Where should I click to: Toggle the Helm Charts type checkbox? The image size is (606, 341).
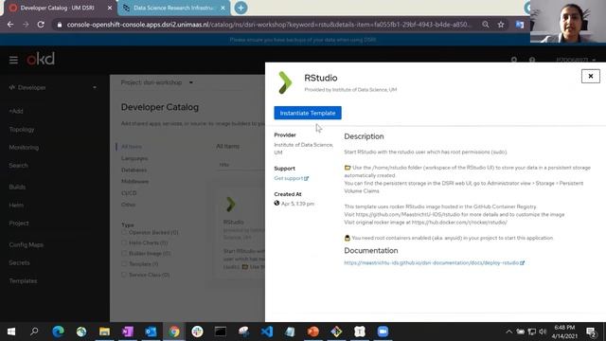tap(124, 242)
